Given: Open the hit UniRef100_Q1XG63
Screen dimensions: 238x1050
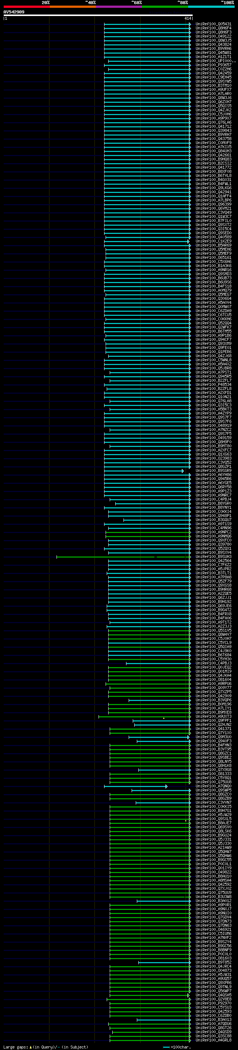Looking at the screenshot, I should tap(213, 454).
